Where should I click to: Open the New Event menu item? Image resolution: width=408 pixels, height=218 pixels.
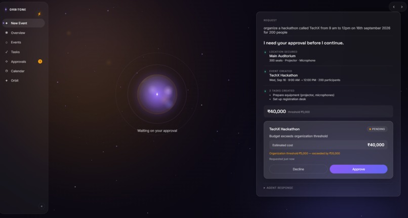(x=23, y=23)
